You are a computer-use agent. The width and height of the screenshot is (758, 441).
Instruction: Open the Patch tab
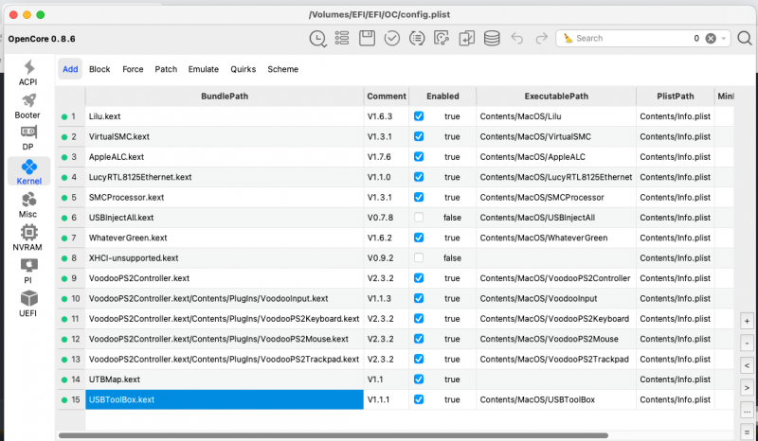point(166,69)
